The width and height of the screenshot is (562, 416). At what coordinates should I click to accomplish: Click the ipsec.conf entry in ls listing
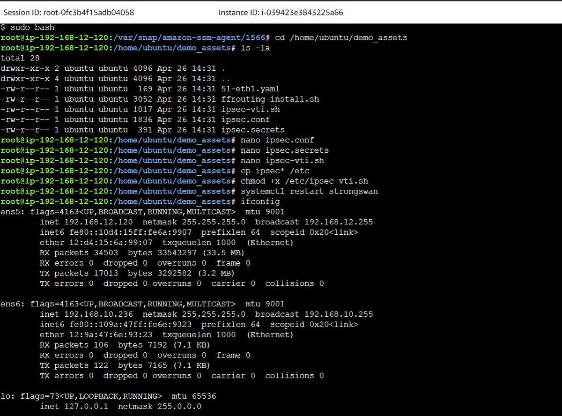(x=245, y=119)
